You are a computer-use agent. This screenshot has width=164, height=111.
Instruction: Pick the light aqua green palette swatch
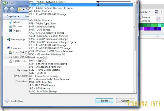pyautogui.click(x=159, y=25)
